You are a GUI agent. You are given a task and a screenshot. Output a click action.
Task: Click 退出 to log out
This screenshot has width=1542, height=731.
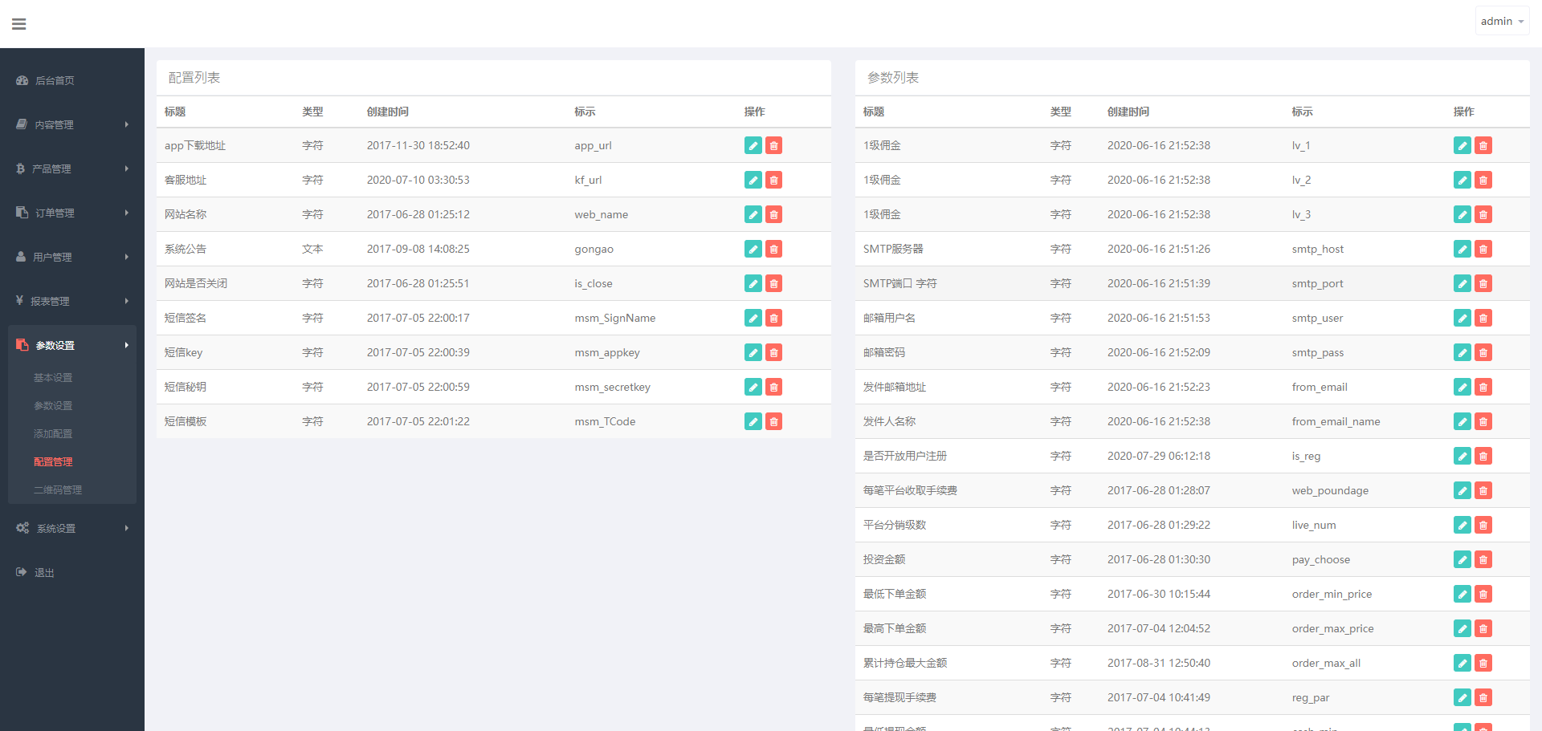pos(44,572)
